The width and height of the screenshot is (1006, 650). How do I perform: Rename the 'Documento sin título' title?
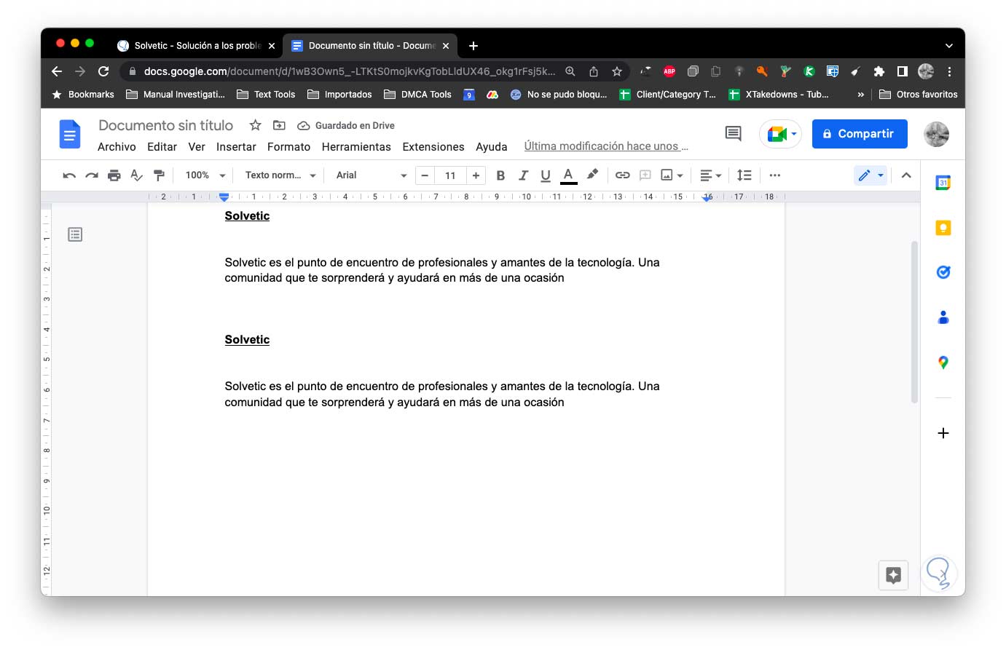pos(165,125)
